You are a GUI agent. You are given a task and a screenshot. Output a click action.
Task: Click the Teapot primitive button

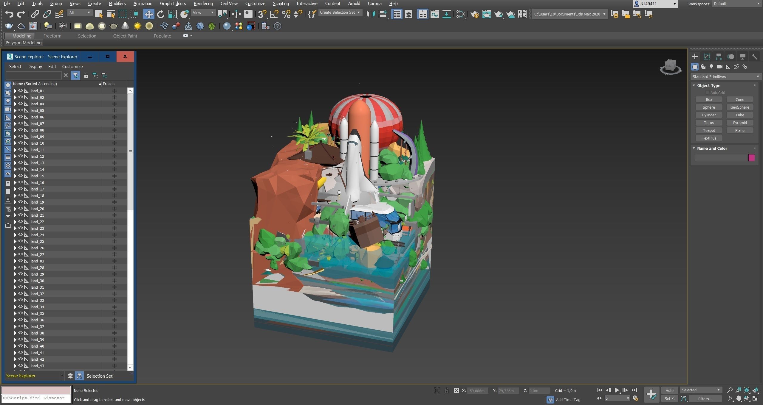click(x=709, y=130)
